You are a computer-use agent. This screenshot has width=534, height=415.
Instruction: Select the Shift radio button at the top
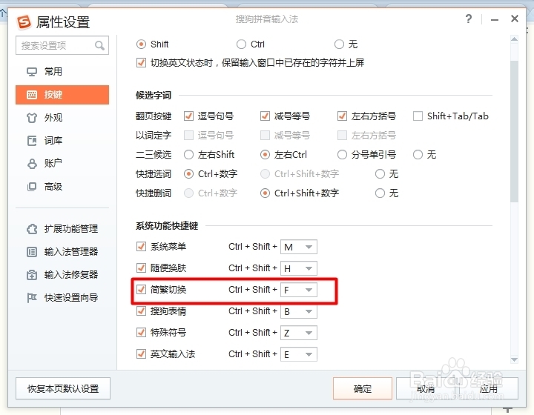(x=141, y=44)
